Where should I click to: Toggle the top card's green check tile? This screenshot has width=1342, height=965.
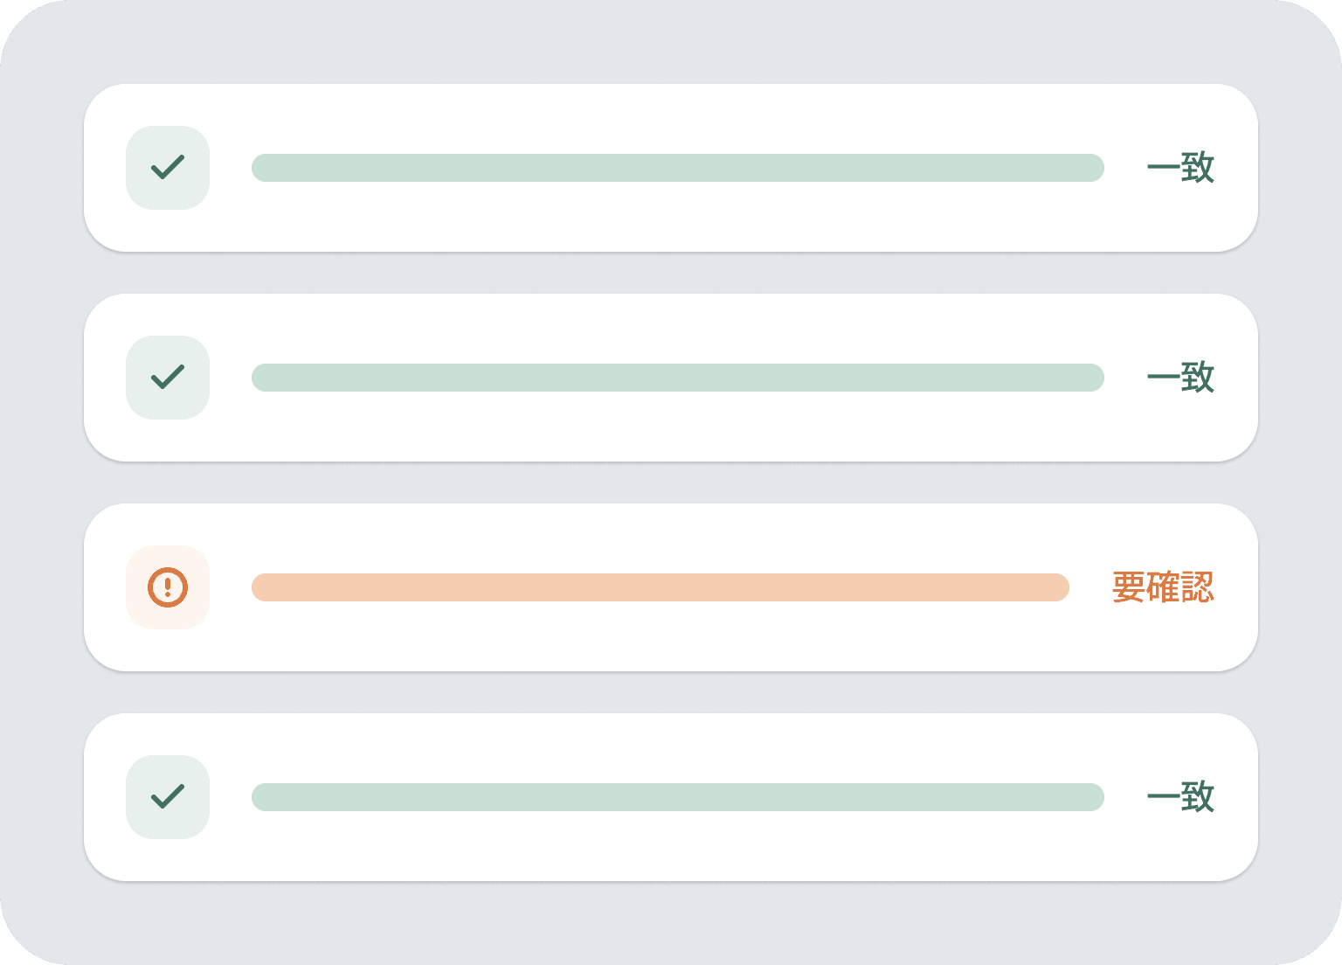(x=168, y=167)
